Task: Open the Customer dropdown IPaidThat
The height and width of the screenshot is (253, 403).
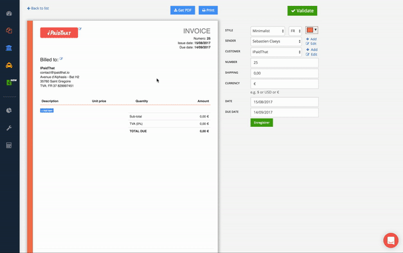Action: [x=276, y=52]
